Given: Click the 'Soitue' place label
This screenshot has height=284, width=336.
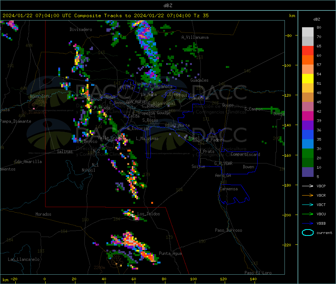Looking at the screenshot, I should pos(198,166).
